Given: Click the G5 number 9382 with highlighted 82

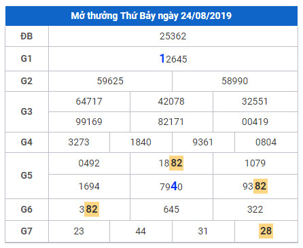Looking at the screenshot, I should pos(255,186).
